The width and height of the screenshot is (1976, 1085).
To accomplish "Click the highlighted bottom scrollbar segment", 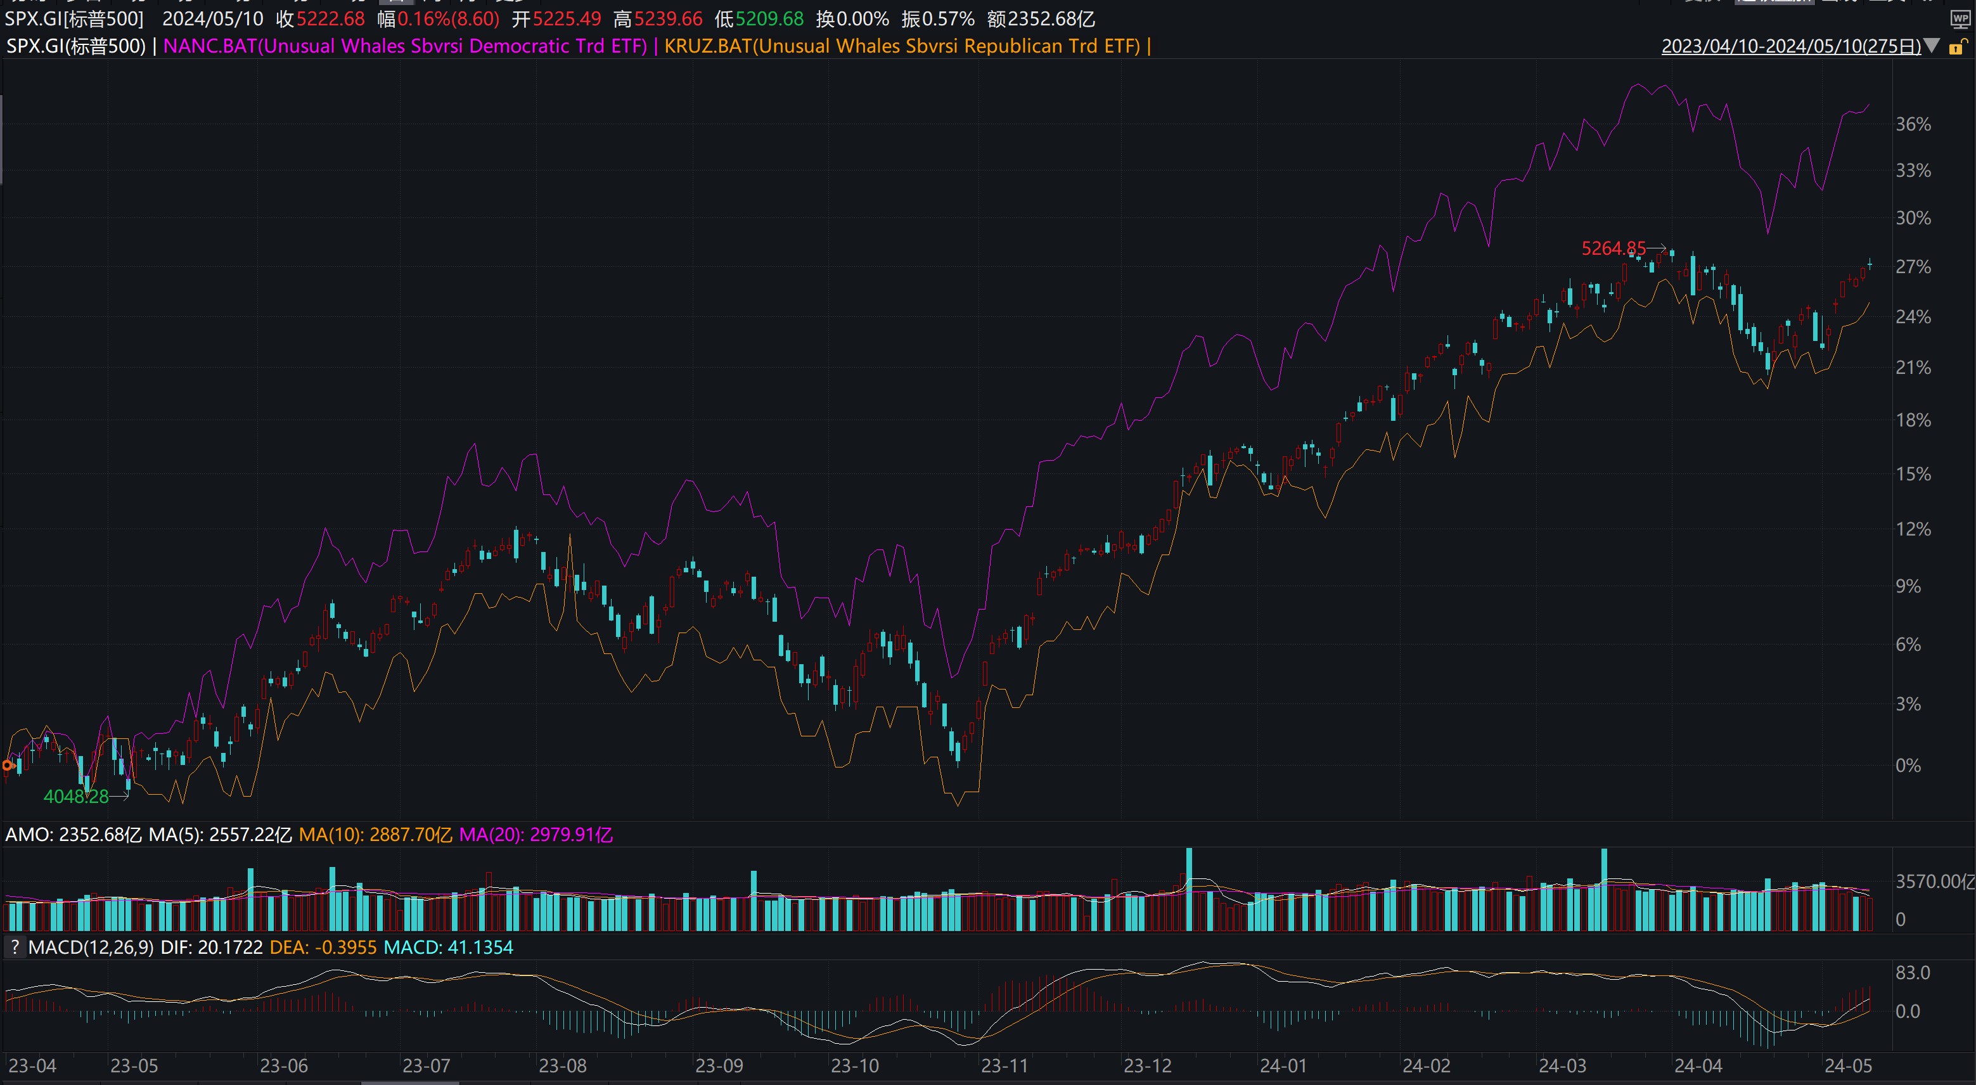I will coord(409,1082).
